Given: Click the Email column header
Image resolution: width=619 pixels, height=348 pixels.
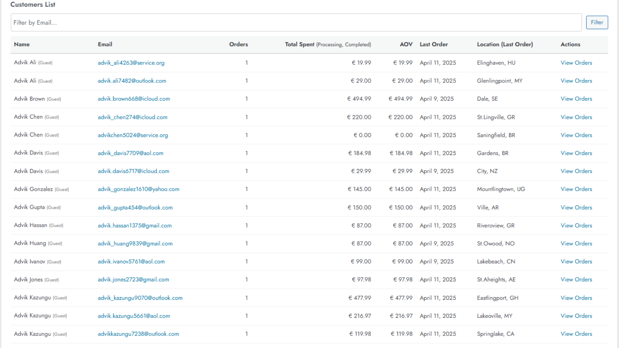Looking at the screenshot, I should (105, 45).
